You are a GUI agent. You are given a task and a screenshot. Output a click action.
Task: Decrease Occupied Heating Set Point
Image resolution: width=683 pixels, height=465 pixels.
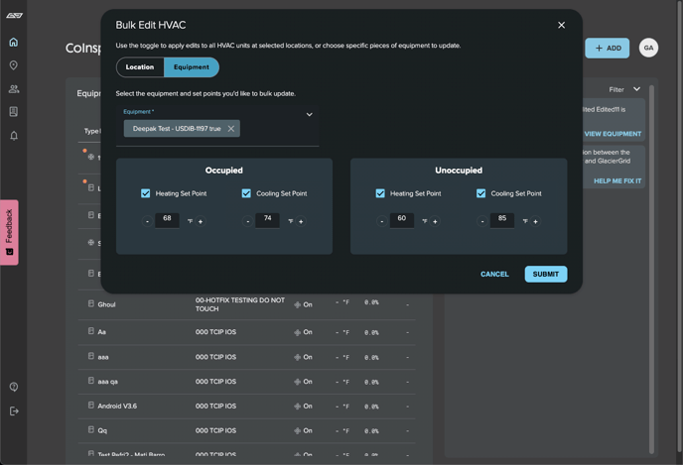pyautogui.click(x=147, y=221)
